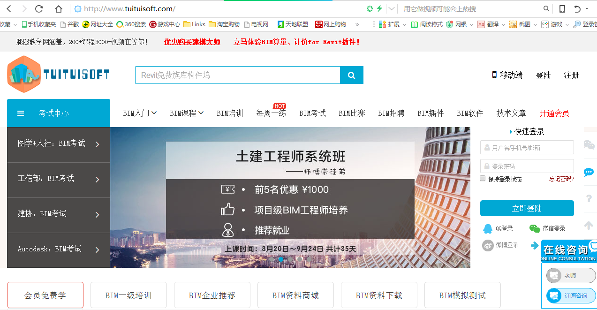Click the green lightning speed-mode icon

point(379,8)
